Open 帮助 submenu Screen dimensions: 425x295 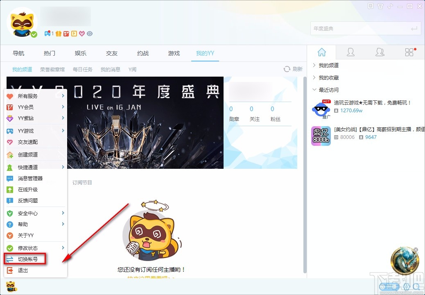point(36,225)
